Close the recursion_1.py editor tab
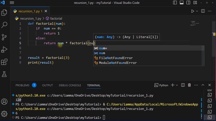This screenshot has width=216, height=121. pyautogui.click(x=46, y=11)
